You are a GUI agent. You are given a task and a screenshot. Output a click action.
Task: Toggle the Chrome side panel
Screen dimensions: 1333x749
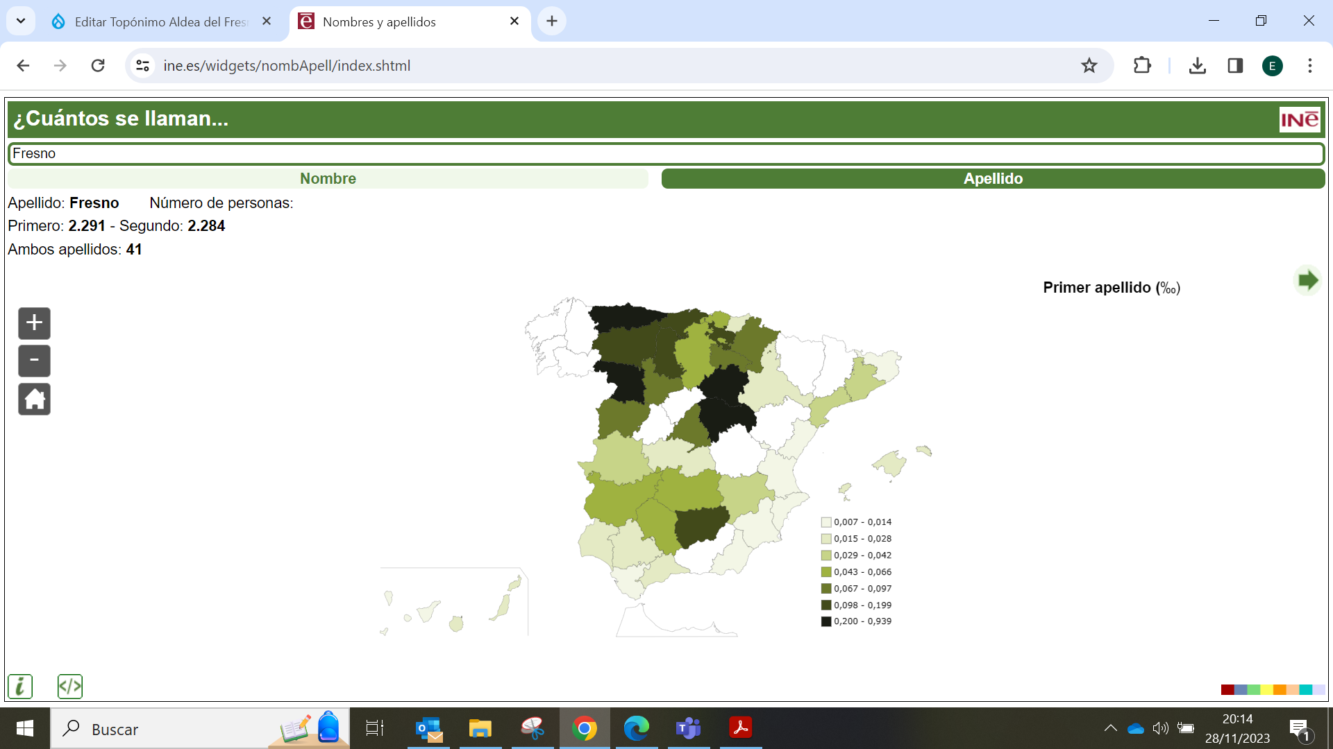coord(1235,66)
